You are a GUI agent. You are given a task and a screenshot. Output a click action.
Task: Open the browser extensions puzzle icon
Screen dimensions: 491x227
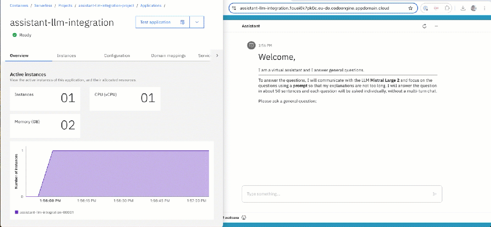pos(447,8)
